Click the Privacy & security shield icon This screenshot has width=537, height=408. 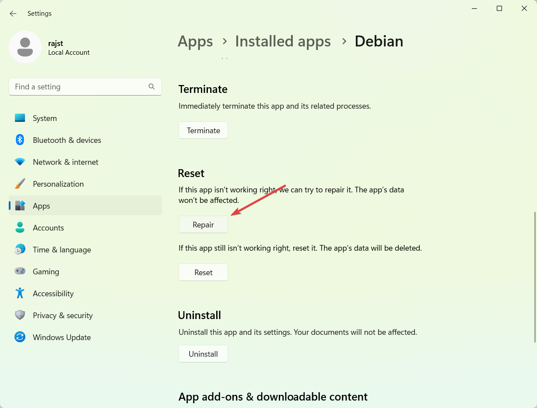point(20,315)
